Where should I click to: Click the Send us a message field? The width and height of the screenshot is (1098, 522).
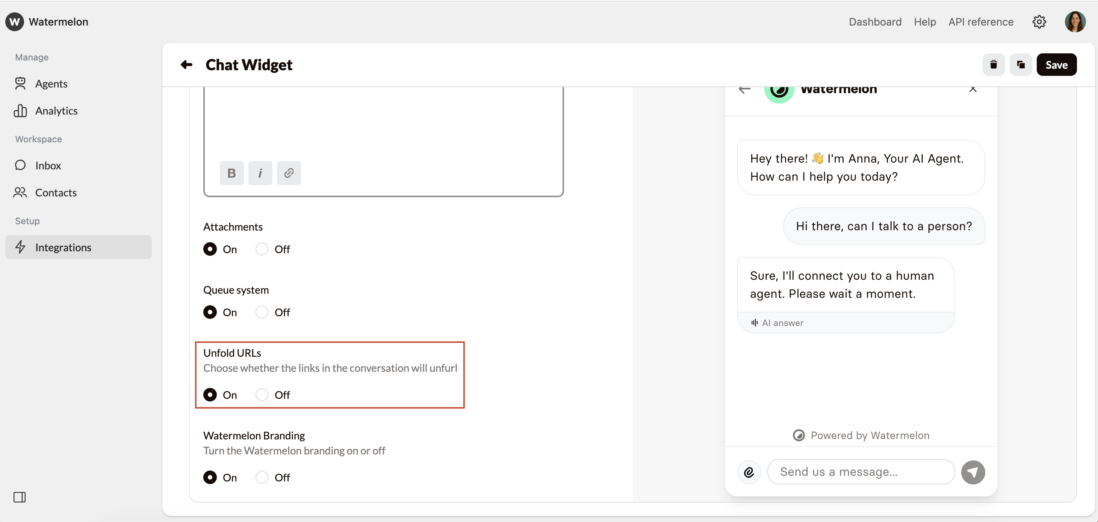(x=860, y=472)
